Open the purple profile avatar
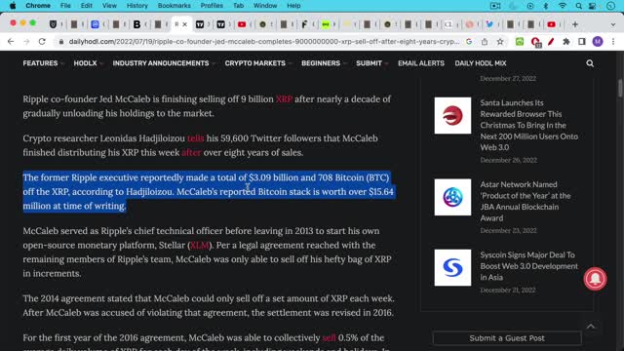 click(598, 41)
